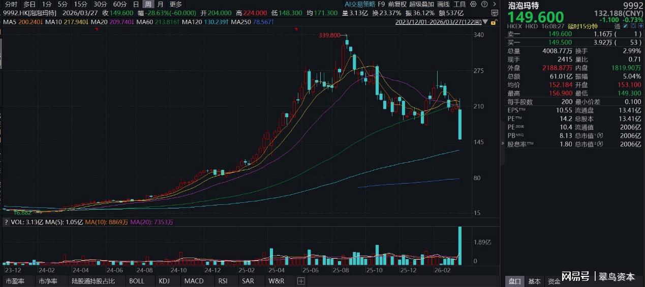This screenshot has width=645, height=287.
Task: Toggle the BOLL indicator
Action: pyautogui.click(x=136, y=281)
